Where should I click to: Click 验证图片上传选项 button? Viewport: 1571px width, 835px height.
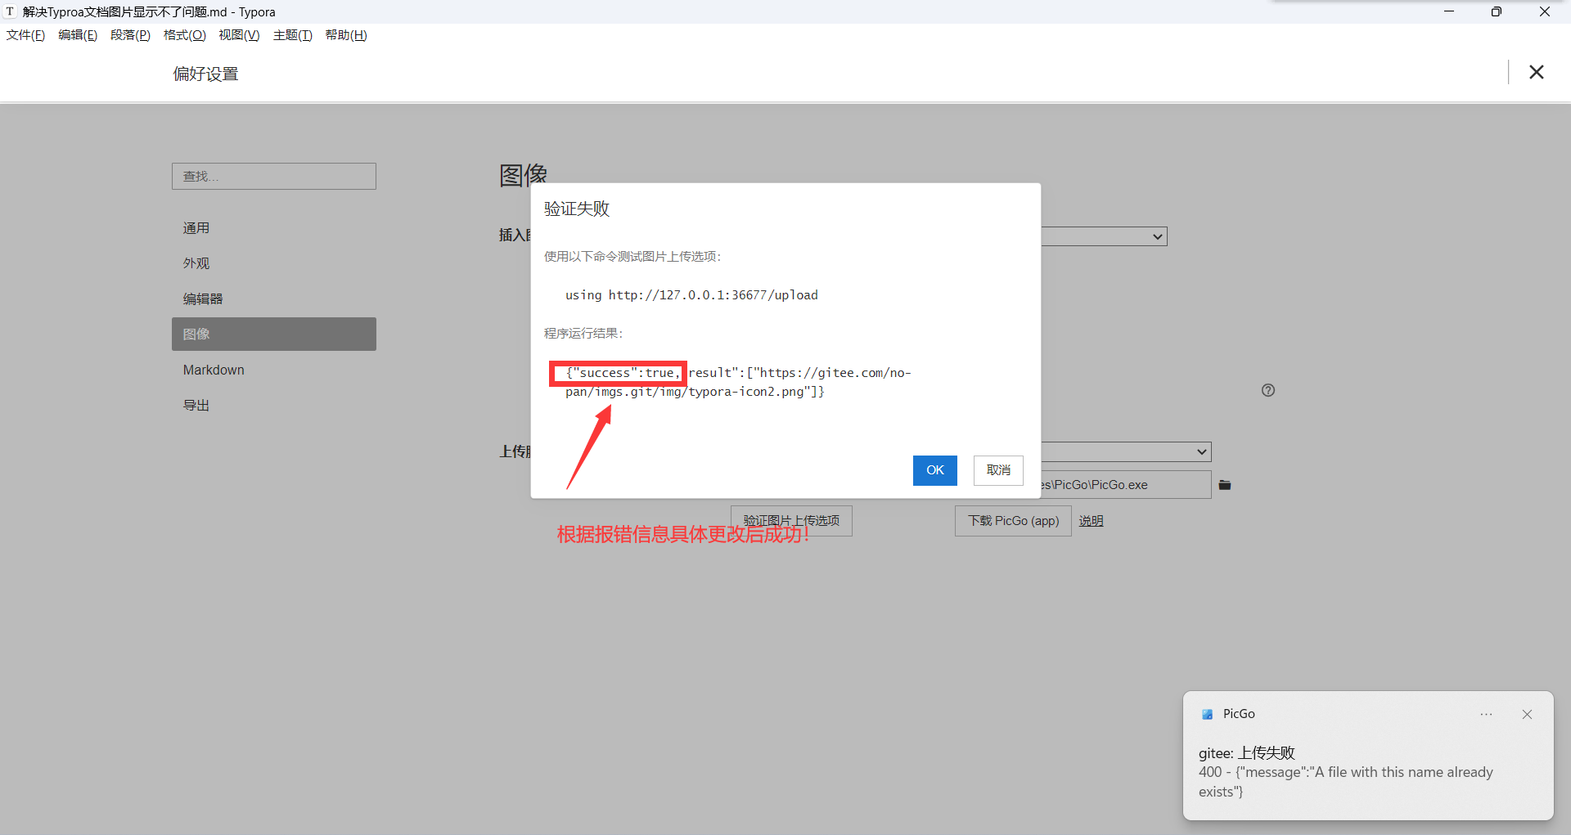[x=791, y=521]
